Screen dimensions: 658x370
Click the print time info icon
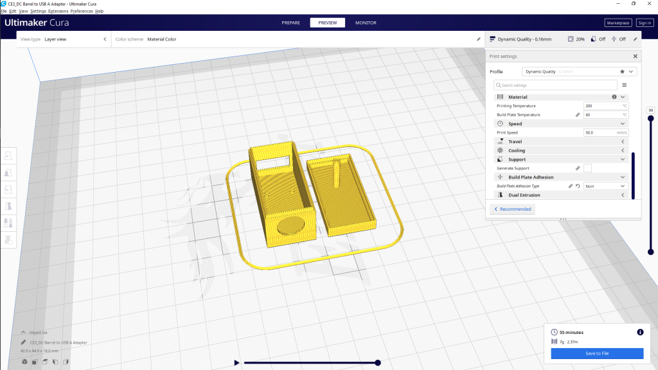(640, 332)
